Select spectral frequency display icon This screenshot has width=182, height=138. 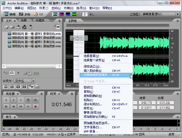click(62, 14)
